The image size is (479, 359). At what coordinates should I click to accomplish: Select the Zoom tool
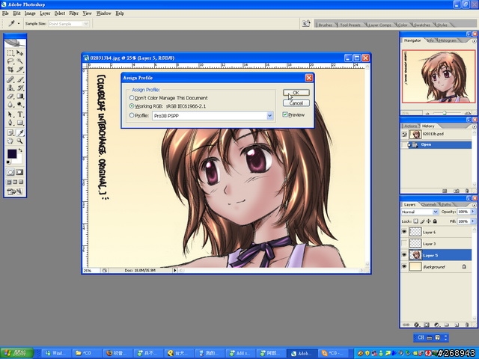(20, 141)
